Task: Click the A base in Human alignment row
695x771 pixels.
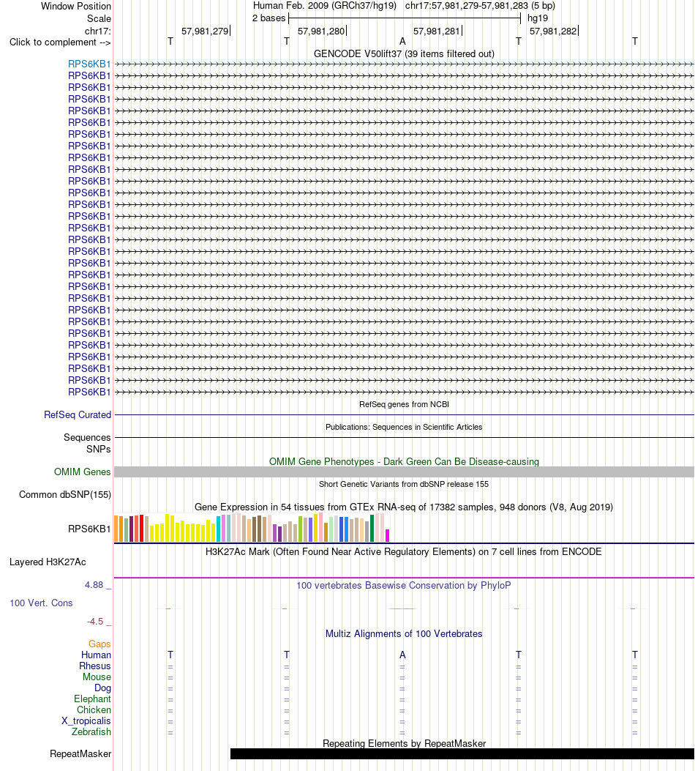Action: click(x=402, y=655)
